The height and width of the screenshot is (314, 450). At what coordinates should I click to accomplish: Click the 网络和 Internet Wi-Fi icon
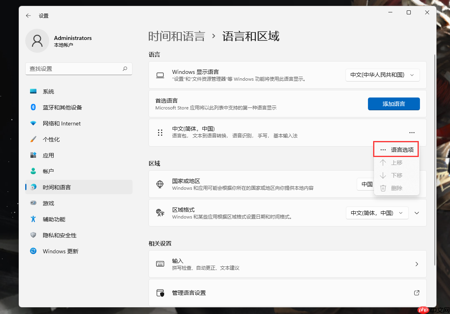(33, 123)
